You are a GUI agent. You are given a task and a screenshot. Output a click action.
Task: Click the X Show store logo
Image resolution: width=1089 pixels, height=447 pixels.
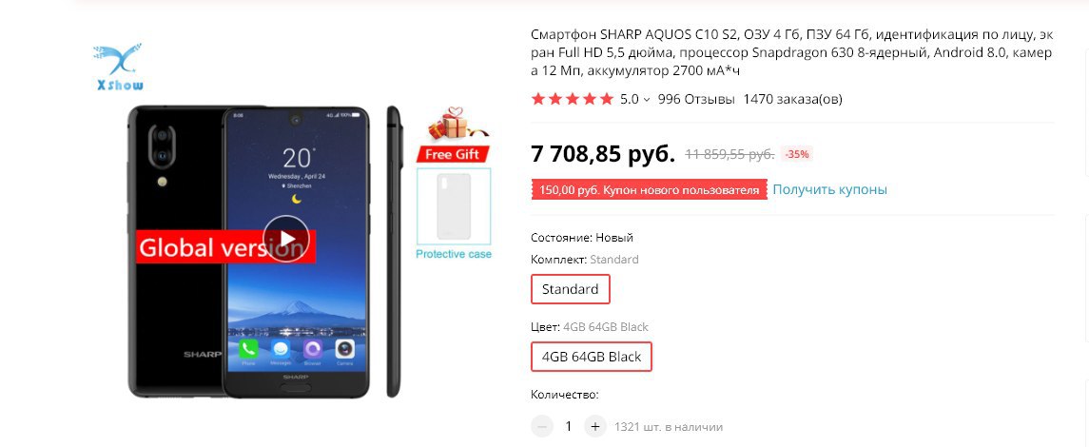coord(118,67)
